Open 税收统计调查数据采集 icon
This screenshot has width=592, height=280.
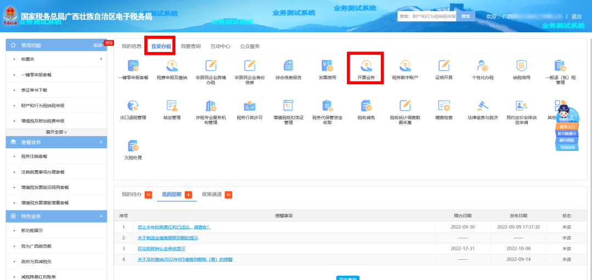[405, 106]
